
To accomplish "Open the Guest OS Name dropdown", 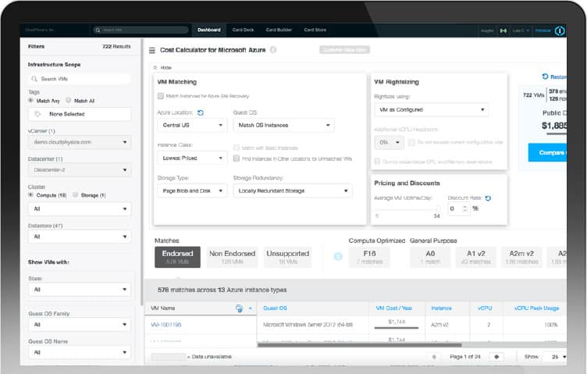I will pyautogui.click(x=80, y=352).
